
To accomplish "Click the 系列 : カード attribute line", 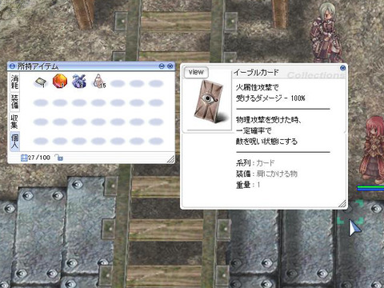I will pyautogui.click(x=255, y=162).
